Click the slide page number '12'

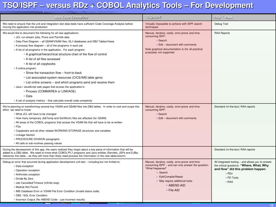272,205
